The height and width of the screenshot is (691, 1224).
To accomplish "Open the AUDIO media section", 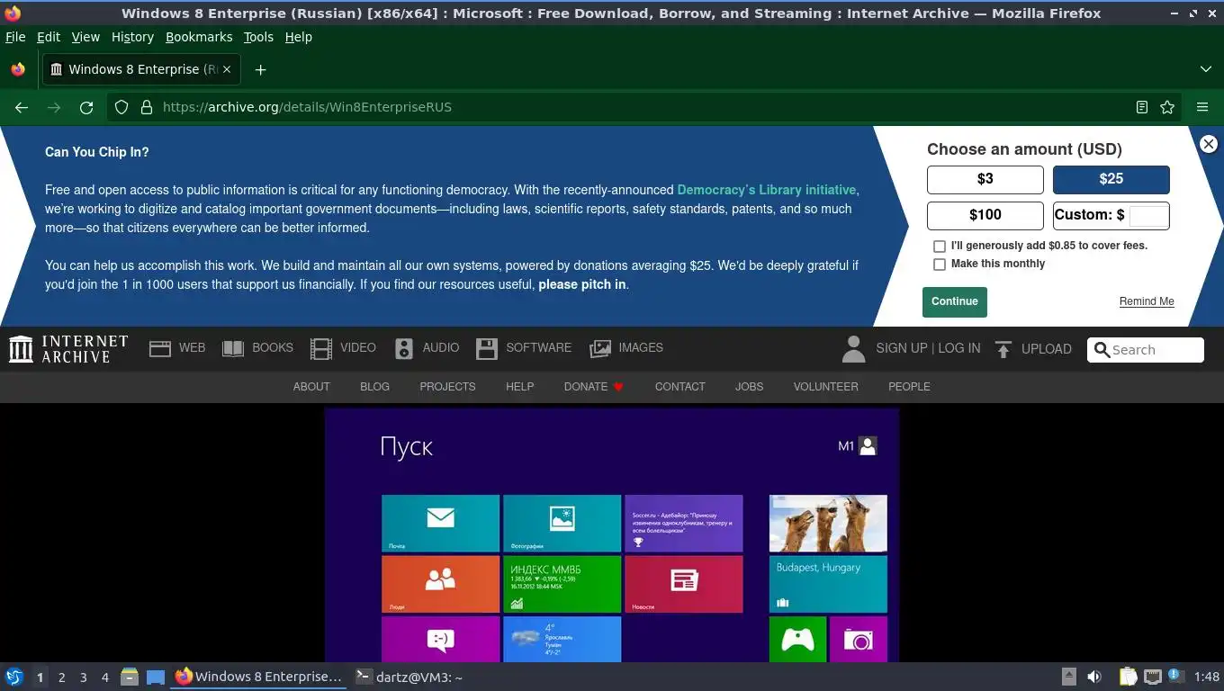I will coord(427,348).
